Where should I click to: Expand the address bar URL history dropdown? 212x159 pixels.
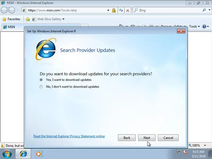(108, 10)
